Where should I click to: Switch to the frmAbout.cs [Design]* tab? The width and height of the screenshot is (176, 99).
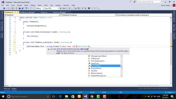click(x=27, y=12)
